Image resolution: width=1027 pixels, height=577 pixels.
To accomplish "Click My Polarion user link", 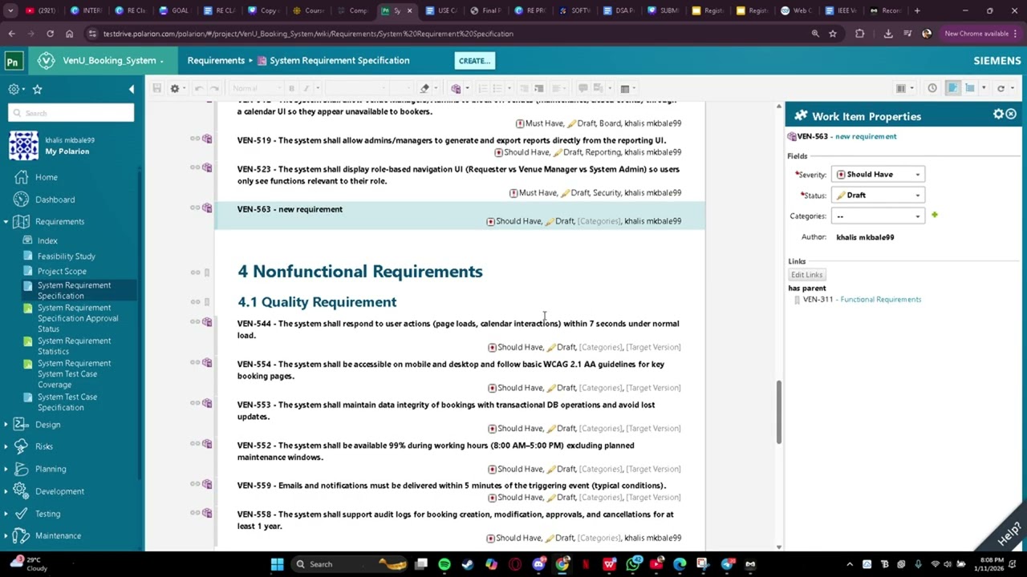I will point(67,151).
